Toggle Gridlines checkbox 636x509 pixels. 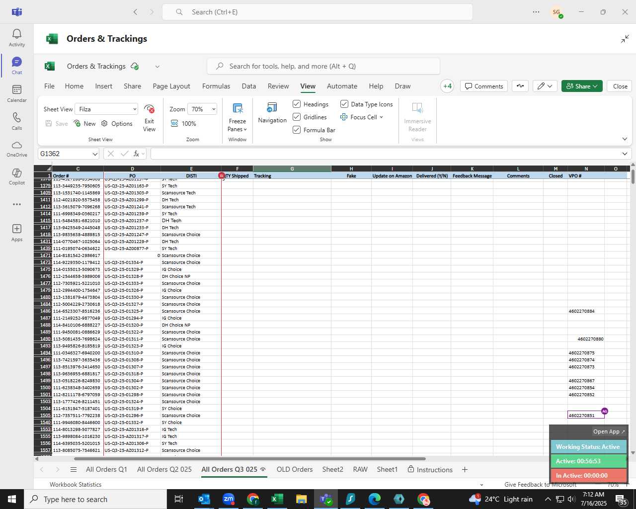pyautogui.click(x=297, y=117)
